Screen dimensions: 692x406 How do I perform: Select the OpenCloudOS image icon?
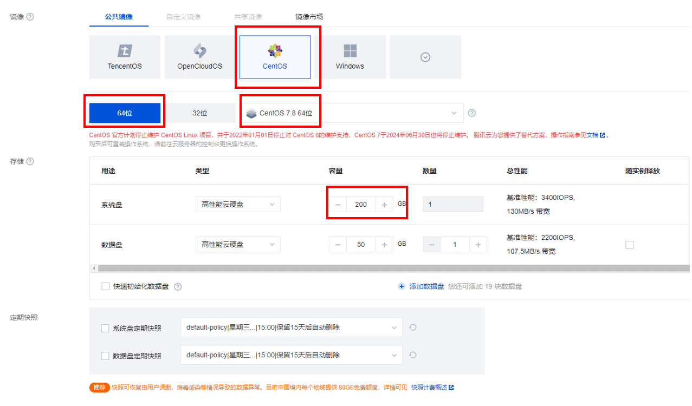pyautogui.click(x=199, y=57)
